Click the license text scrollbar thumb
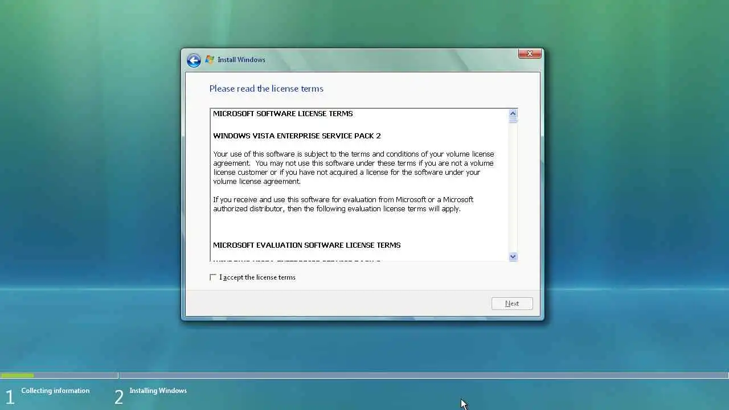 tap(513, 120)
